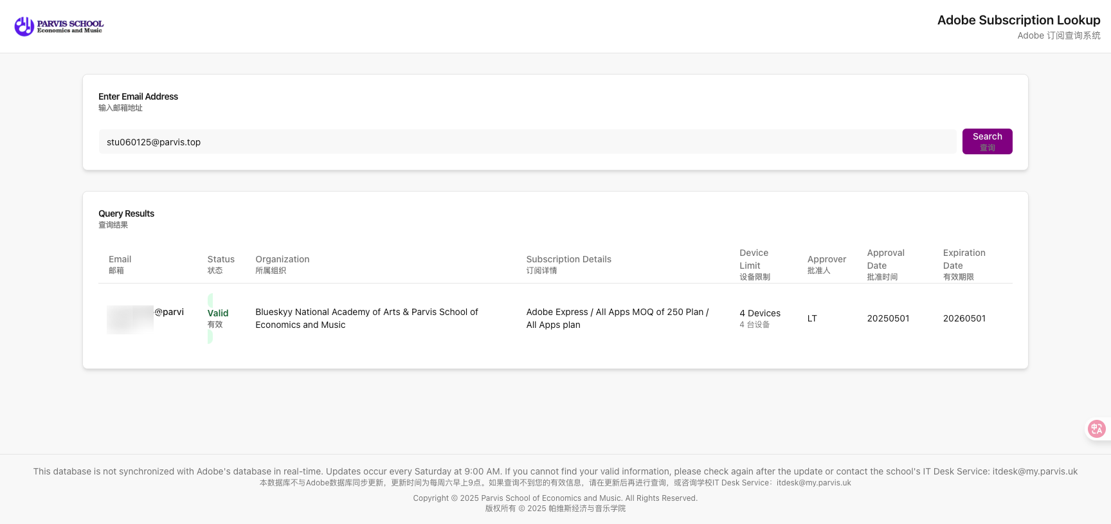Select the Adobe Express subscription details cell

click(617, 318)
